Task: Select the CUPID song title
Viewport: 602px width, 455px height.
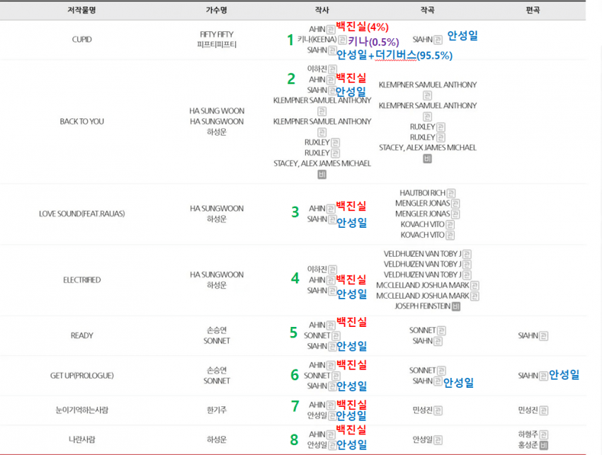Action: 81,40
